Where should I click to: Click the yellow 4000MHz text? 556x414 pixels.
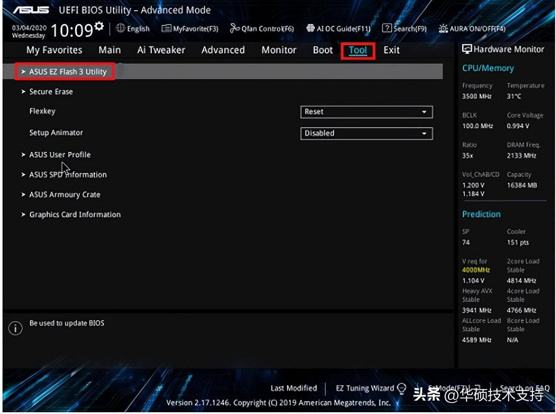[476, 270]
